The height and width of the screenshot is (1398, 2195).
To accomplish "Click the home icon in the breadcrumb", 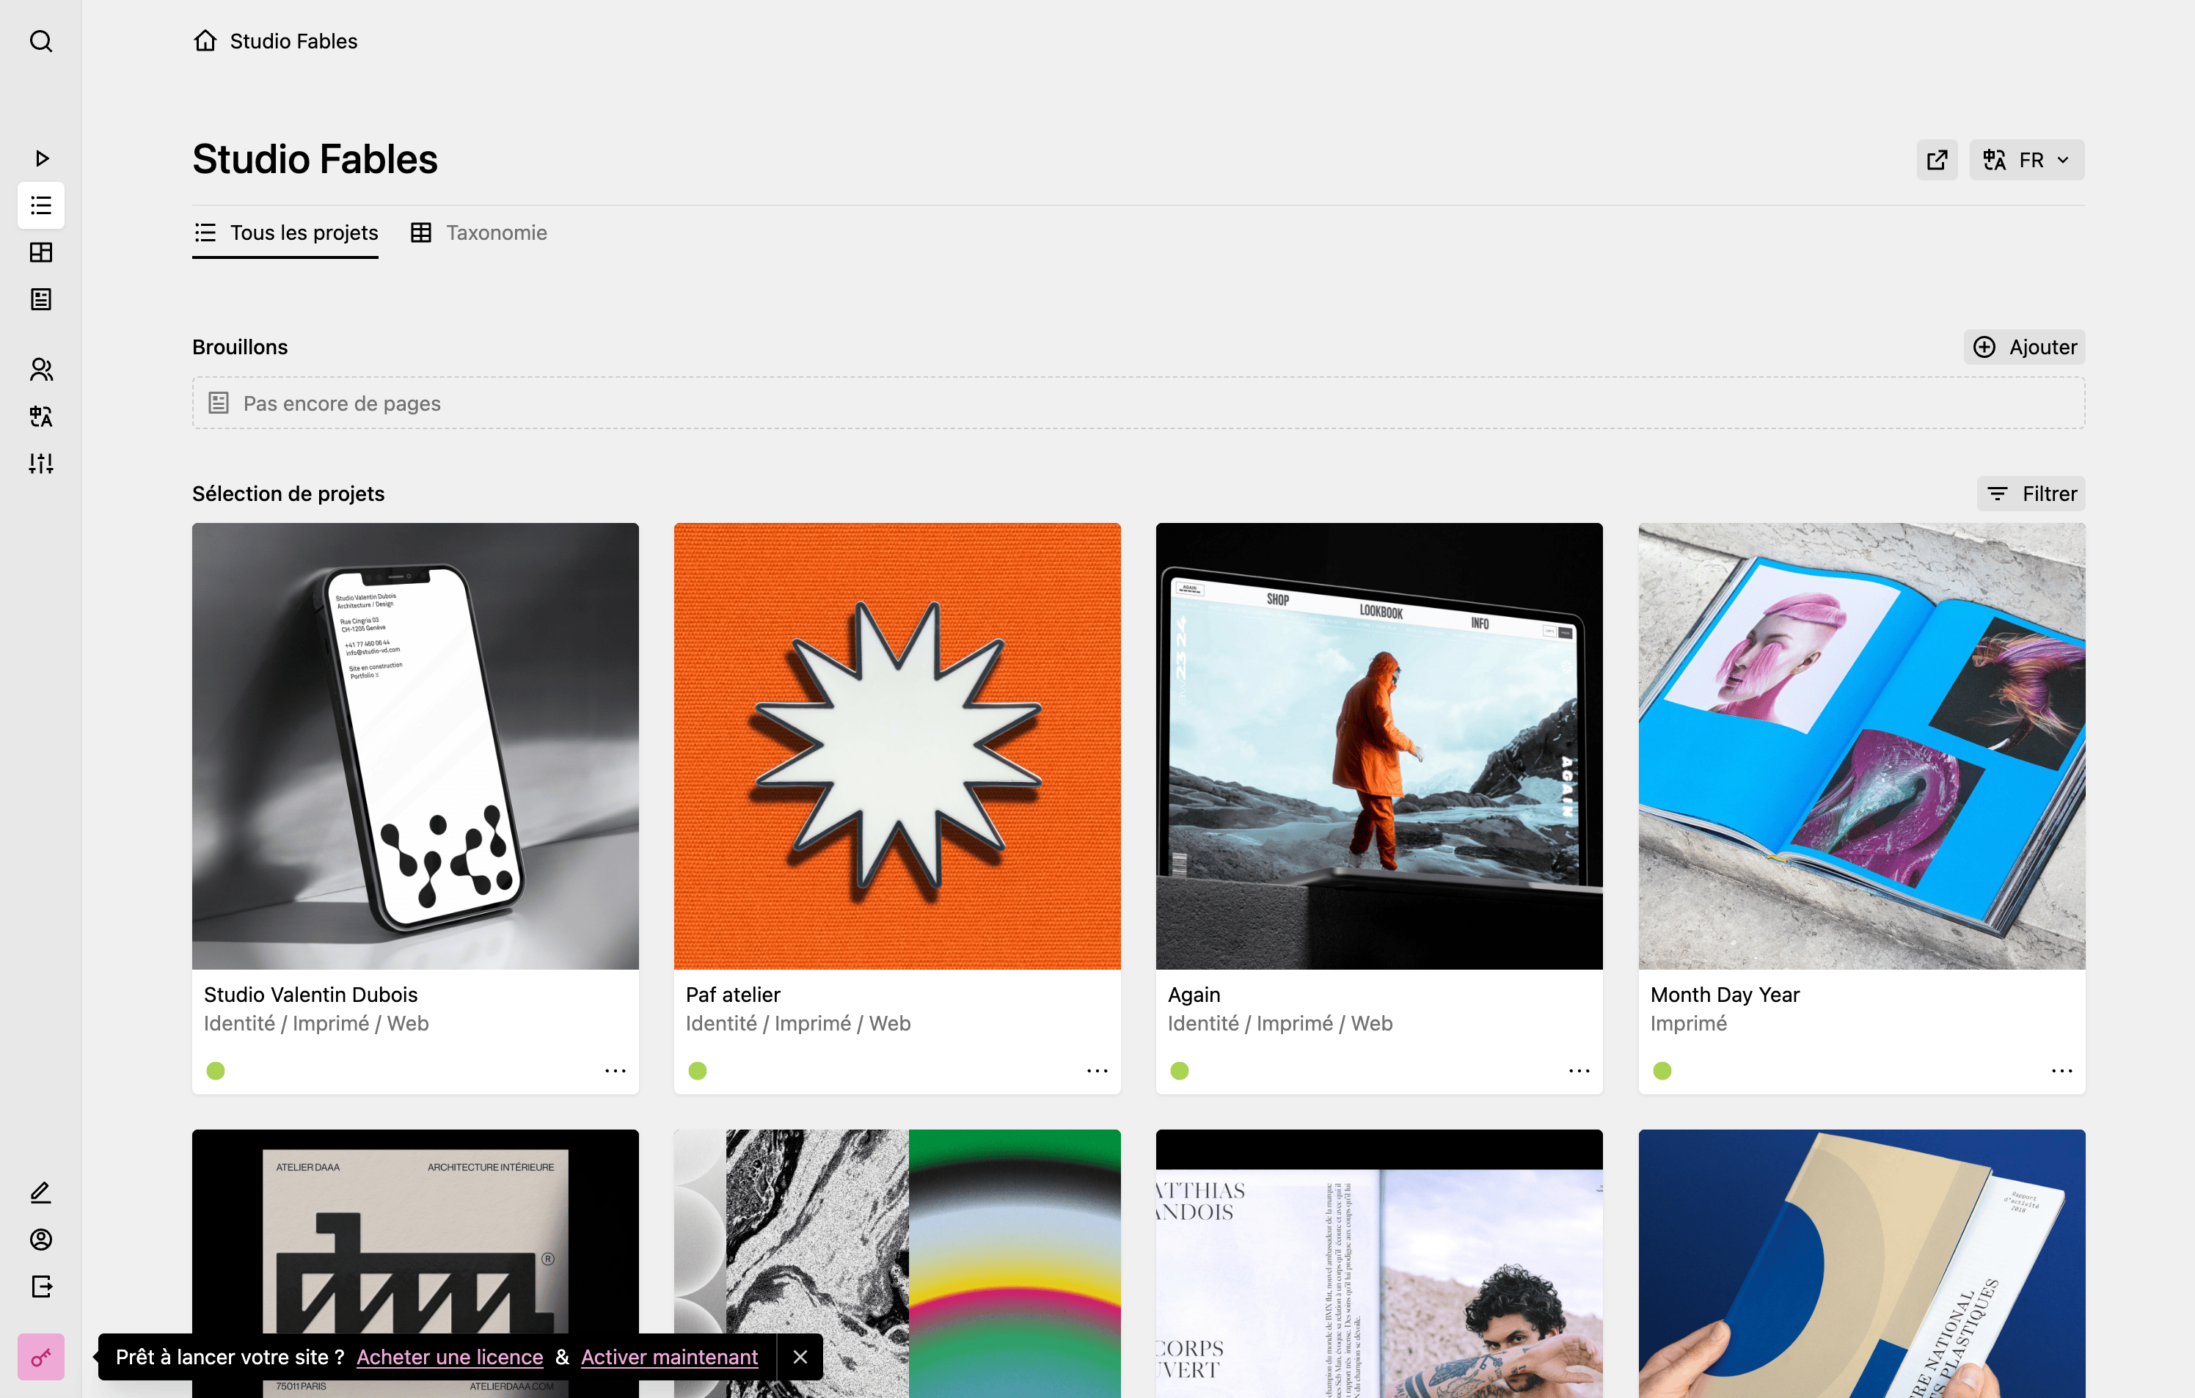I will [x=205, y=41].
